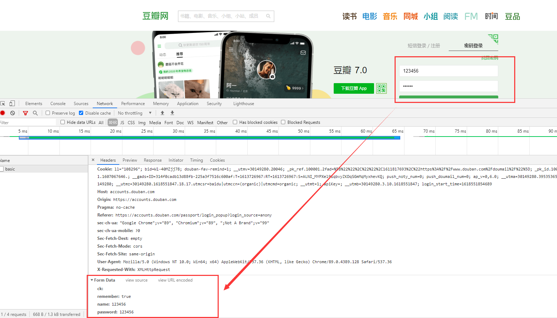Image resolution: width=557 pixels, height=318 pixels.
Task: Open the 电影 navigation link
Action: pos(370,16)
